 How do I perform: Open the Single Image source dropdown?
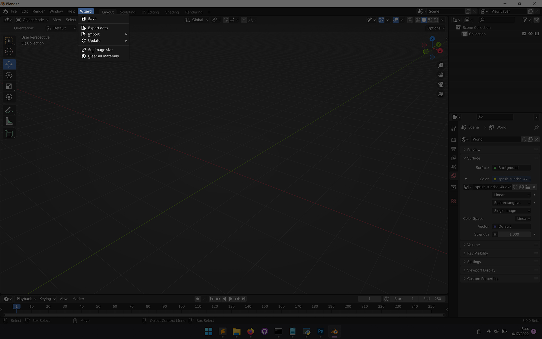click(x=512, y=211)
